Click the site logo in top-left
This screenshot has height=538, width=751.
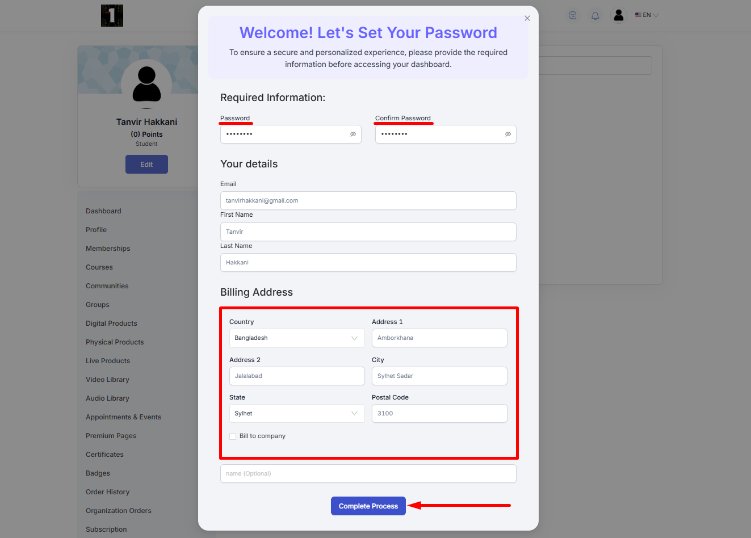tap(112, 15)
